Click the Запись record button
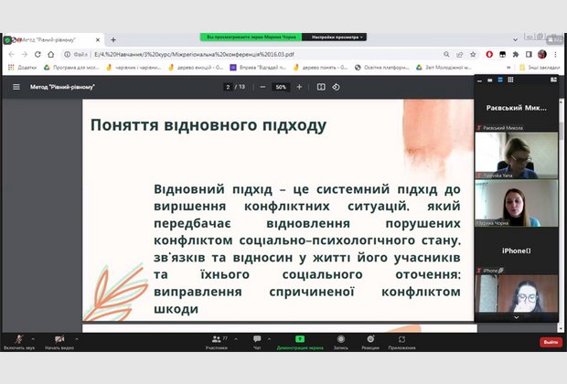This screenshot has height=384, width=567. point(340,342)
